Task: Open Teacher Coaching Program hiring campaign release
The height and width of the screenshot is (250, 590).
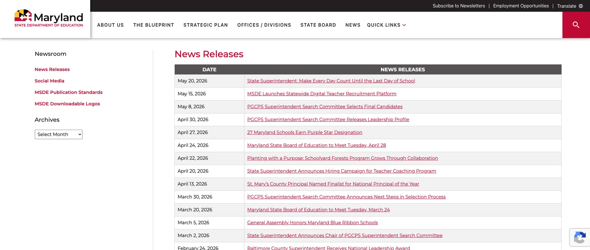Action: (x=342, y=171)
